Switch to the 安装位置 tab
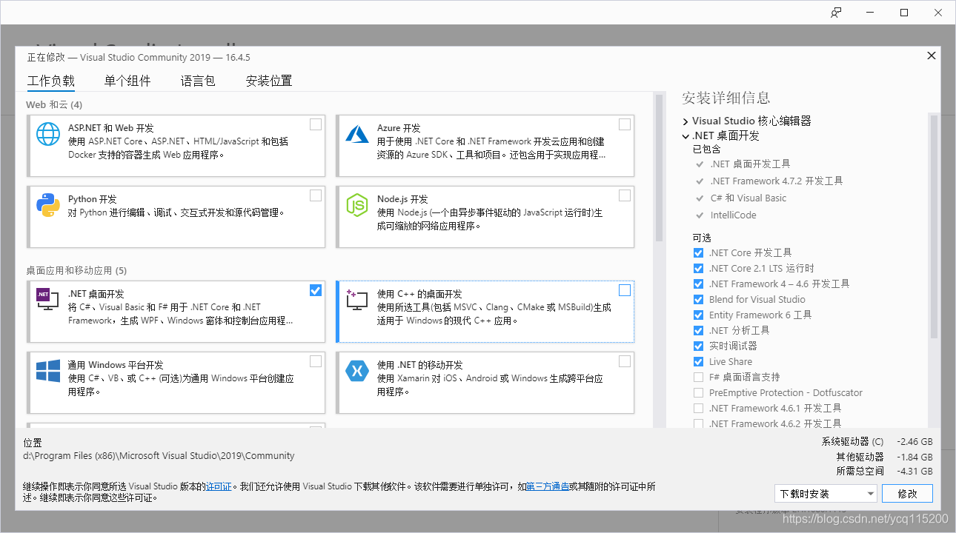This screenshot has width=956, height=533. 269,81
